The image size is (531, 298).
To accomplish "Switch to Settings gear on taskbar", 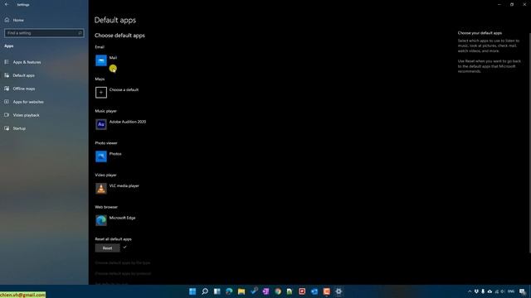I will pos(339,291).
